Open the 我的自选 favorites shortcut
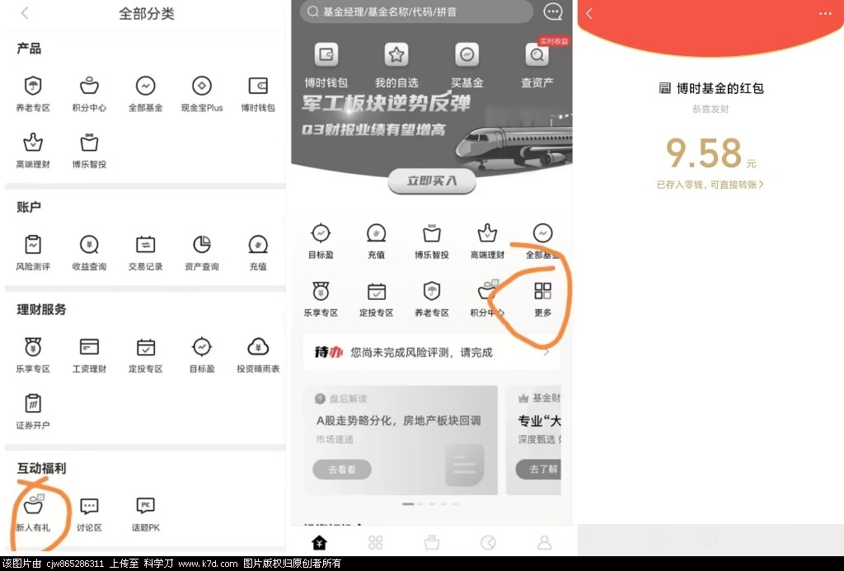 pyautogui.click(x=396, y=65)
